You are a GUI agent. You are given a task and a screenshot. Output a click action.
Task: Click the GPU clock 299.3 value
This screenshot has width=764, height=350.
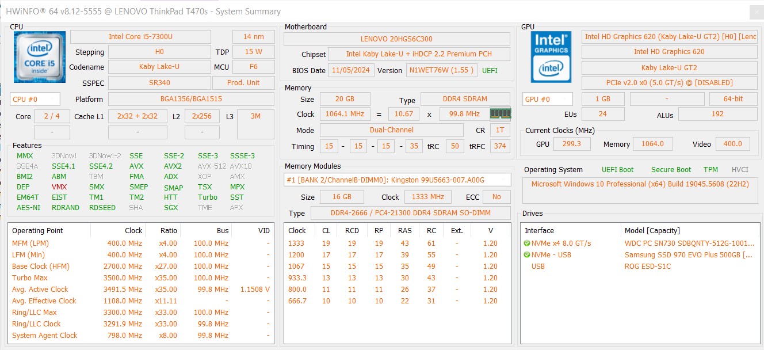(572, 144)
